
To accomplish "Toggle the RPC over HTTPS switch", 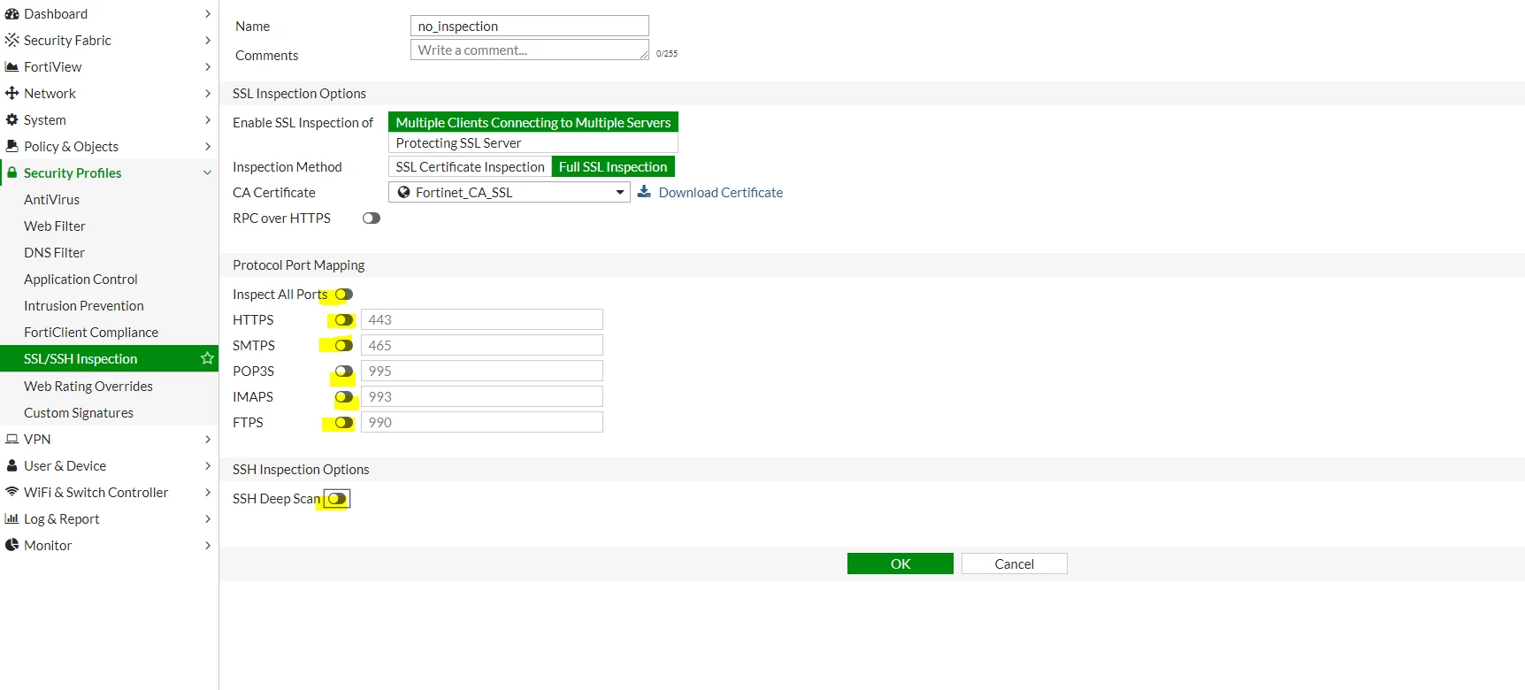I will tap(372, 218).
